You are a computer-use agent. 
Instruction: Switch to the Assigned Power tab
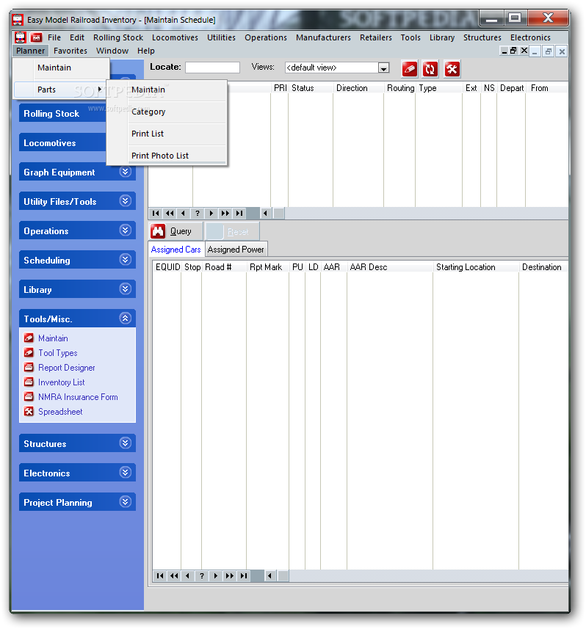coord(236,250)
